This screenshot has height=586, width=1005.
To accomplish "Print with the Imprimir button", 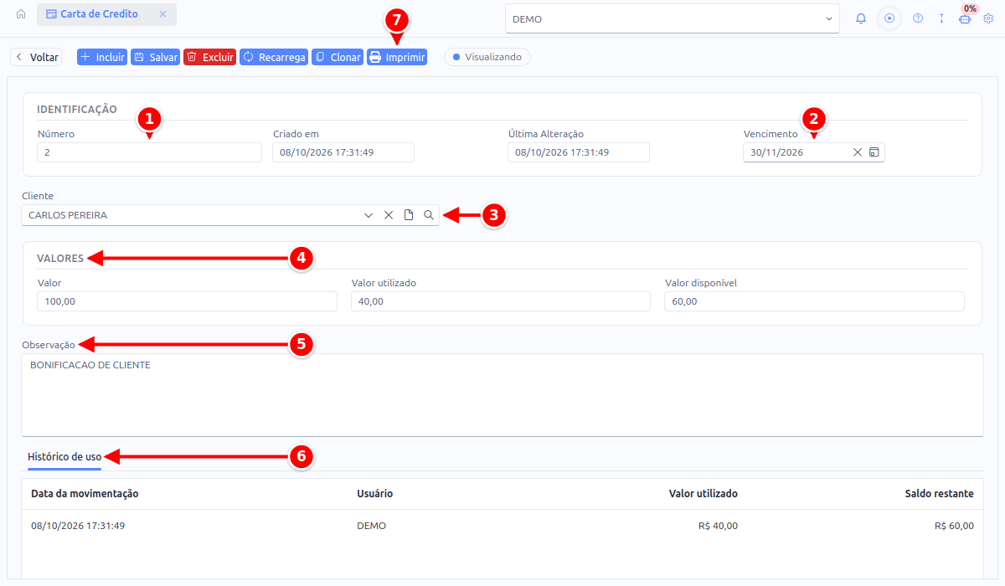I will pyautogui.click(x=397, y=58).
